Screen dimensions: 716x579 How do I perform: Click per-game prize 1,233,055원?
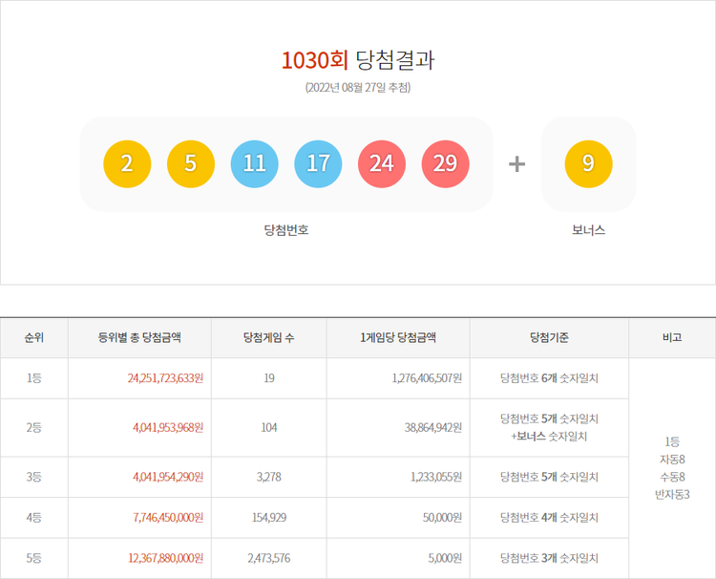point(436,477)
